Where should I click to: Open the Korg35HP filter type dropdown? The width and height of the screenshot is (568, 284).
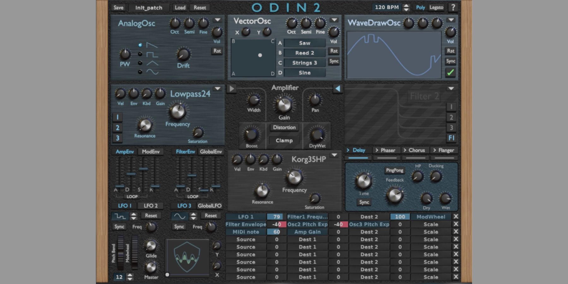[334, 155]
